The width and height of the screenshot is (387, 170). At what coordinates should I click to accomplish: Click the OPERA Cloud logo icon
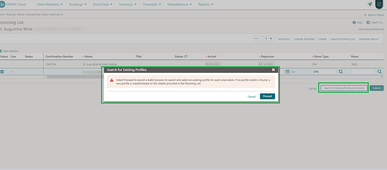click(2, 4)
